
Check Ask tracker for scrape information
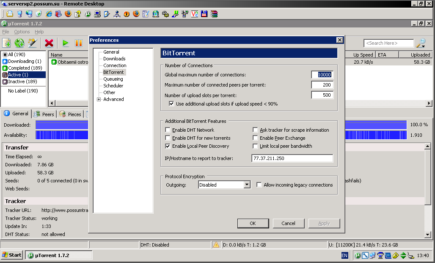tap(255, 130)
